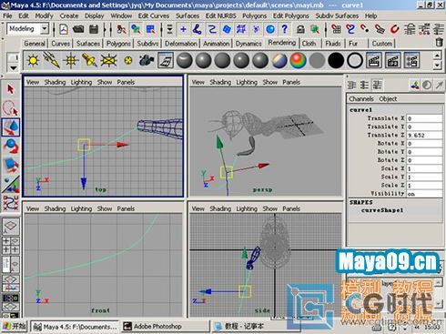
Task: Click the Directional Light shelf icon
Action: click(x=52, y=60)
